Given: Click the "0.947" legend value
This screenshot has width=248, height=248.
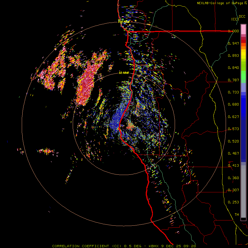Looking at the screenshot, I should [x=233, y=43].
